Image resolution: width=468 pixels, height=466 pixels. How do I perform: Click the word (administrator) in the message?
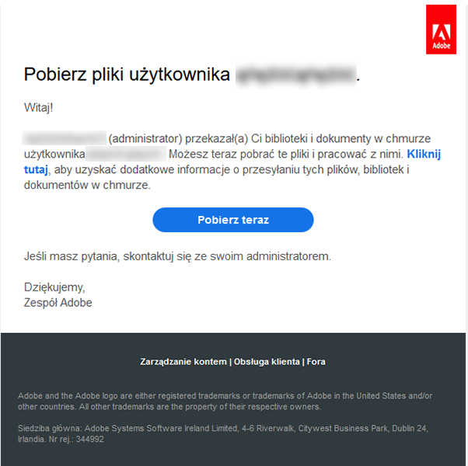click(x=145, y=139)
